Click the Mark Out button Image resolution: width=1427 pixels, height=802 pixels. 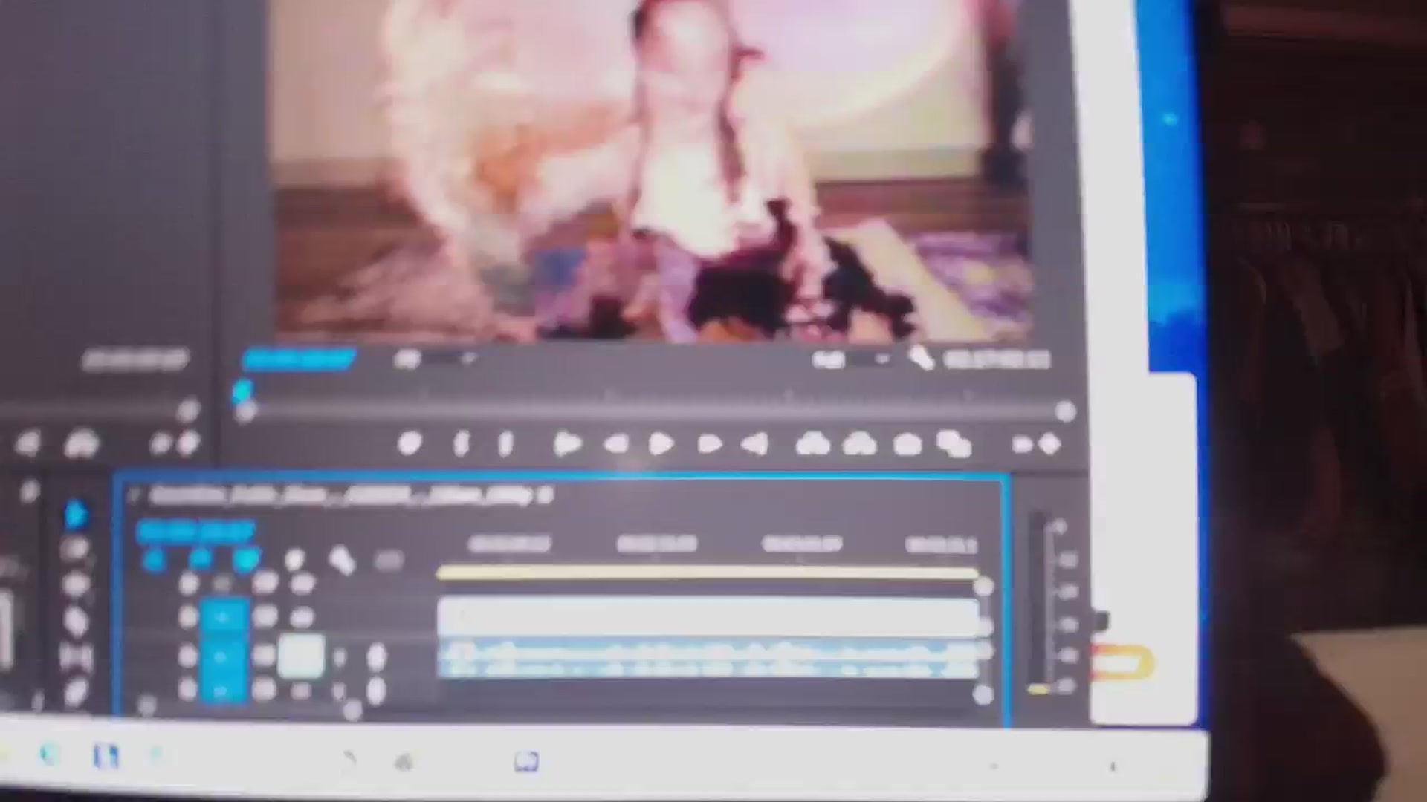point(505,444)
